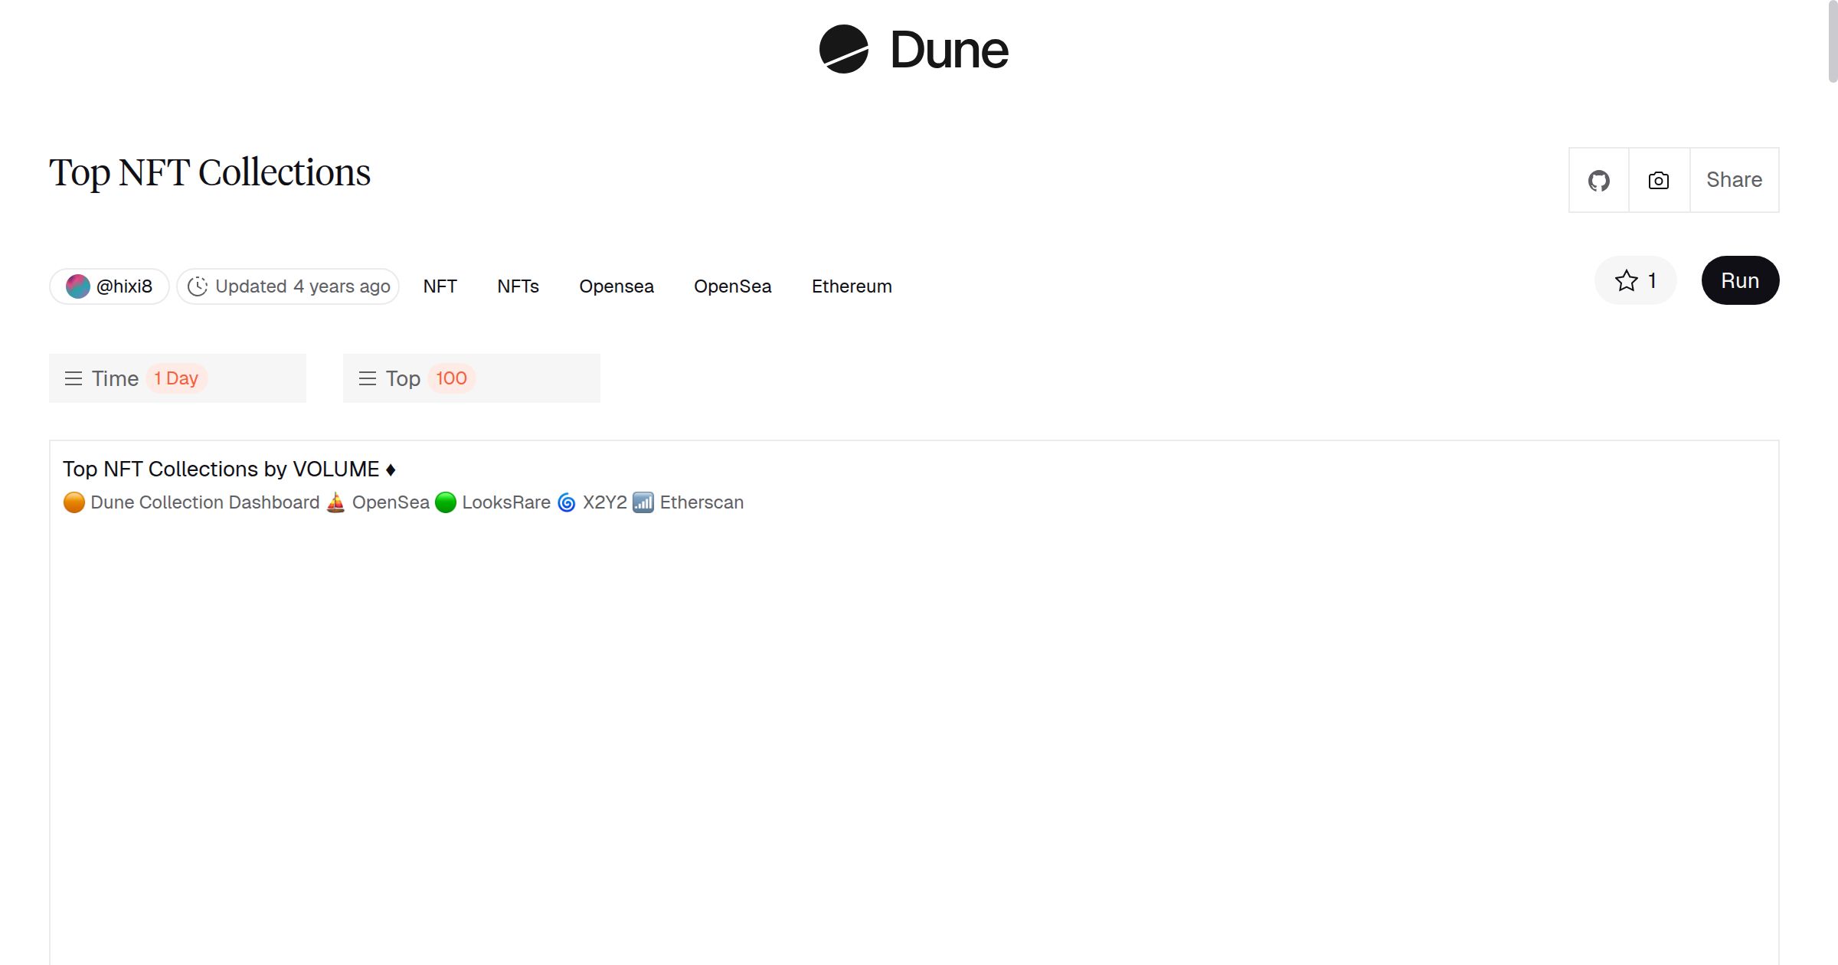Open the Top parameter dropdown
The width and height of the screenshot is (1838, 965).
[471, 378]
